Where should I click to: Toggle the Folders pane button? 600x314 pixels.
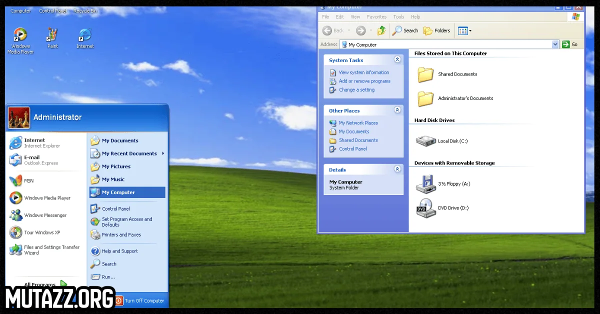[x=437, y=30]
